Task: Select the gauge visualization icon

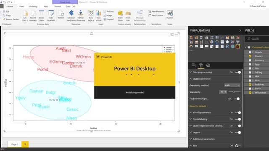Action: tap(191, 47)
